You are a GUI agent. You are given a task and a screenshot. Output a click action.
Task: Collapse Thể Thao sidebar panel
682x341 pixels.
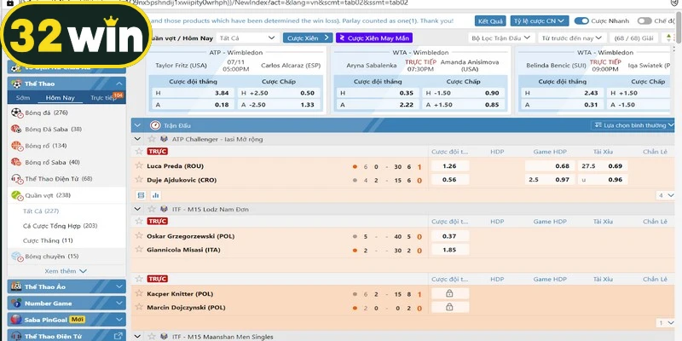pos(118,84)
